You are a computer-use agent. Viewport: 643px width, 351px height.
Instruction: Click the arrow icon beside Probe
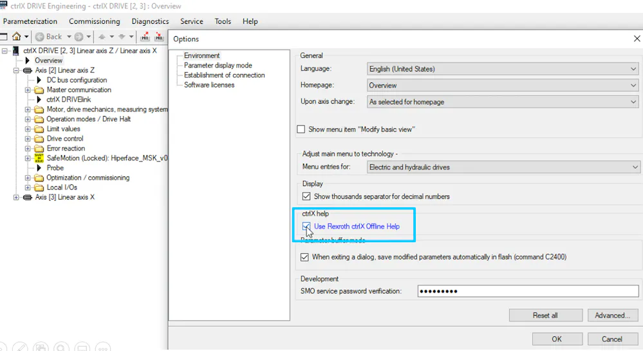click(x=39, y=168)
